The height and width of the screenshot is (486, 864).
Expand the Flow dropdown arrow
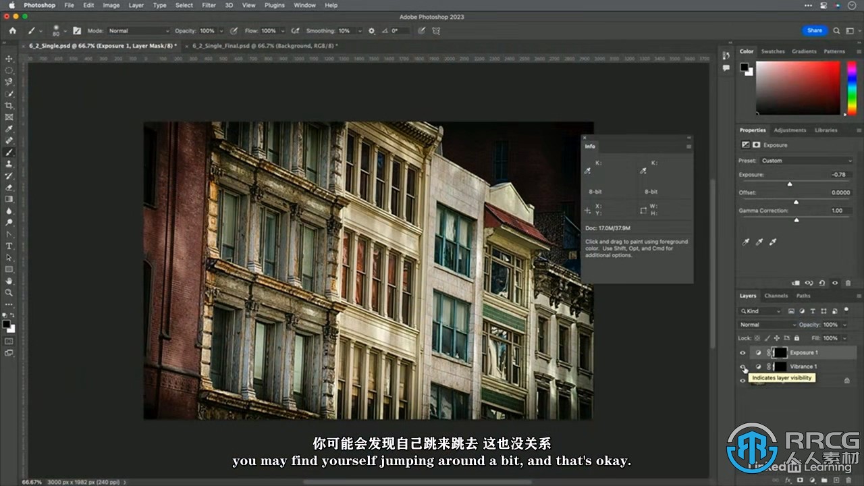[x=281, y=30]
